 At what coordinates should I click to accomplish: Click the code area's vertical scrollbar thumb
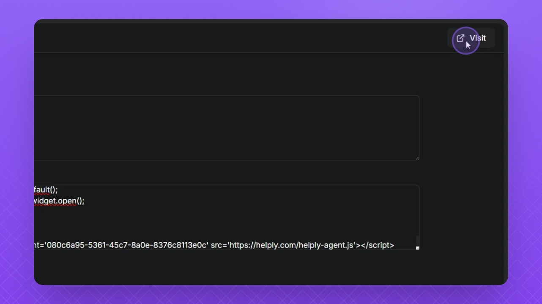pos(418,241)
